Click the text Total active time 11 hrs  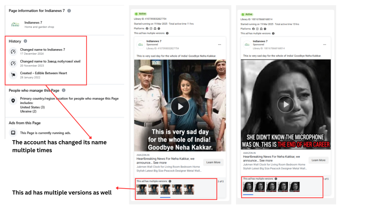181,24
